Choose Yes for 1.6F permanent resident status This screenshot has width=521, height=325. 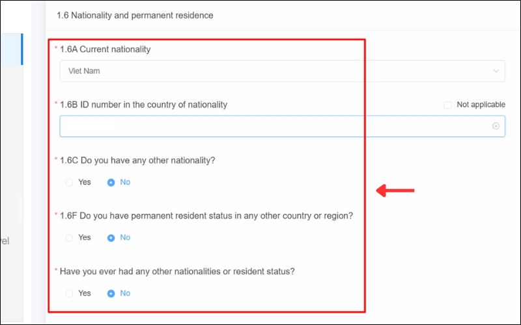point(70,238)
